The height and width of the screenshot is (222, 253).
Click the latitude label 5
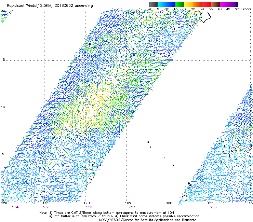click(3, 154)
